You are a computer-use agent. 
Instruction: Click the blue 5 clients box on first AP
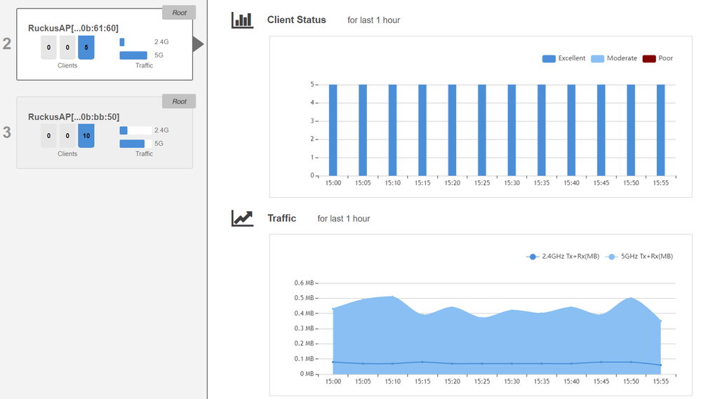86,48
